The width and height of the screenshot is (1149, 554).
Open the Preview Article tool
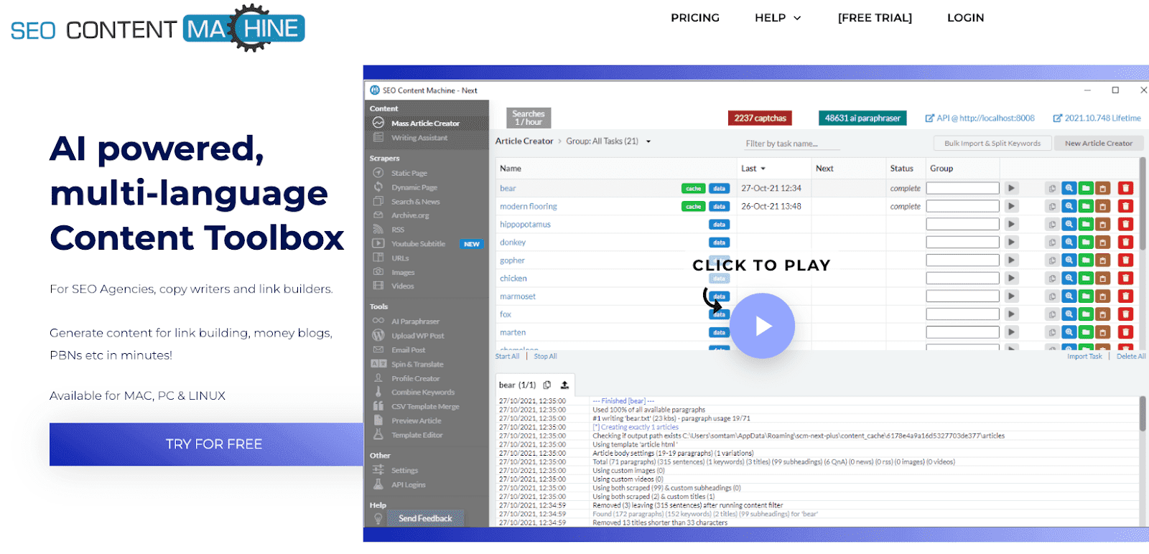(416, 421)
